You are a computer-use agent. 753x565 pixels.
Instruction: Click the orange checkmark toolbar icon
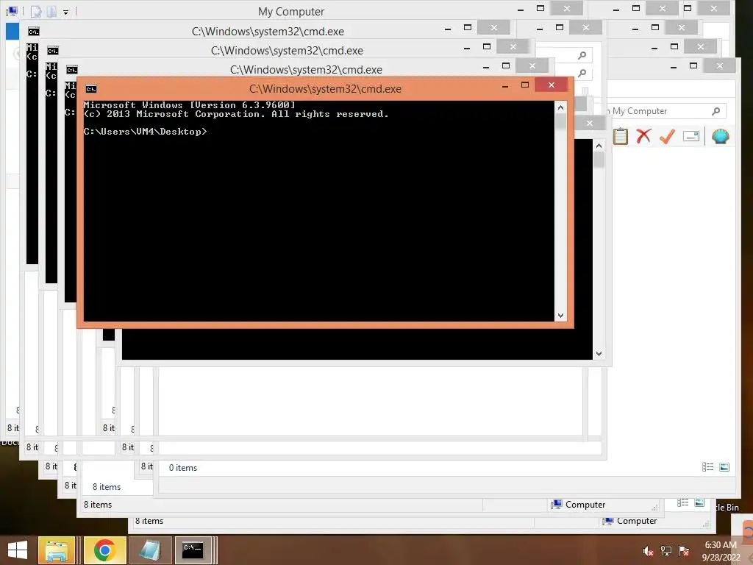point(667,136)
